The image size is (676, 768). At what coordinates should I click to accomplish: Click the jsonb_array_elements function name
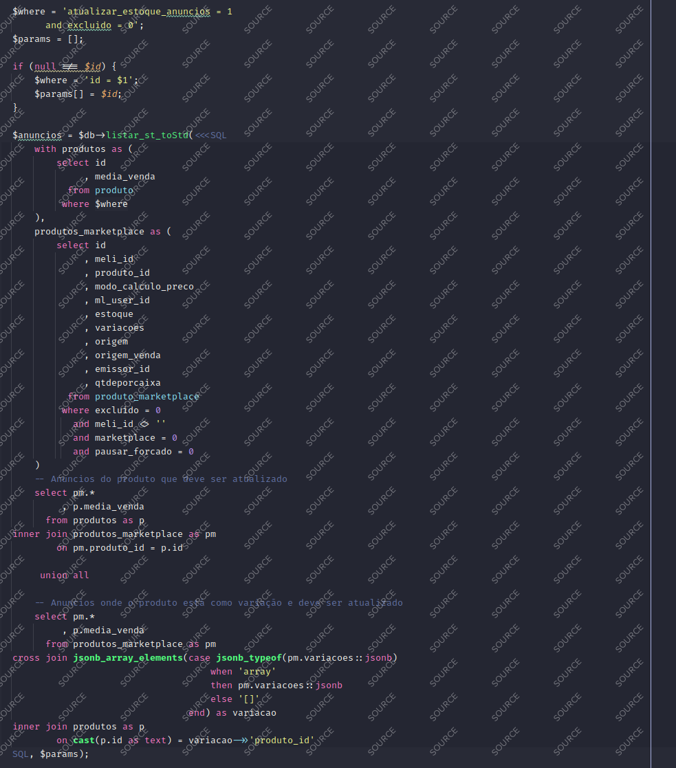[x=128, y=658]
